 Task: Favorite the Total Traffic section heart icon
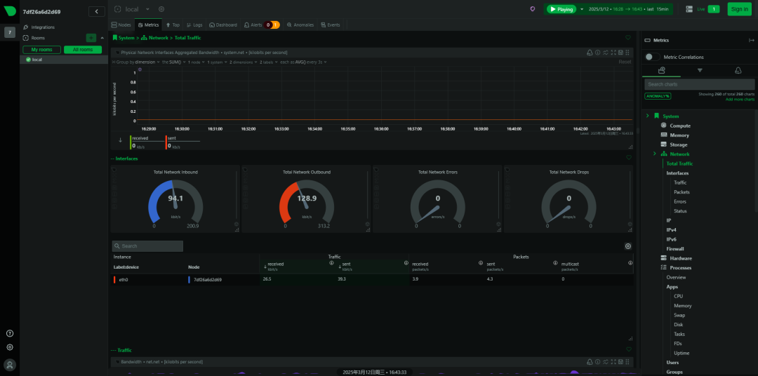(x=628, y=37)
